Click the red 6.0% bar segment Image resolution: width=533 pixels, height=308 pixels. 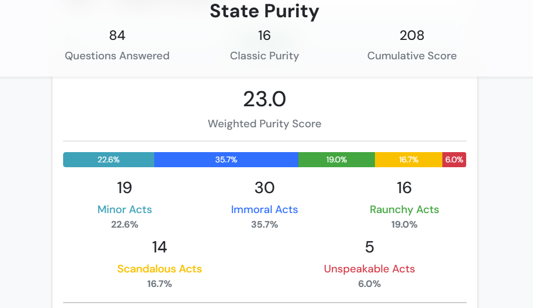pyautogui.click(x=454, y=160)
